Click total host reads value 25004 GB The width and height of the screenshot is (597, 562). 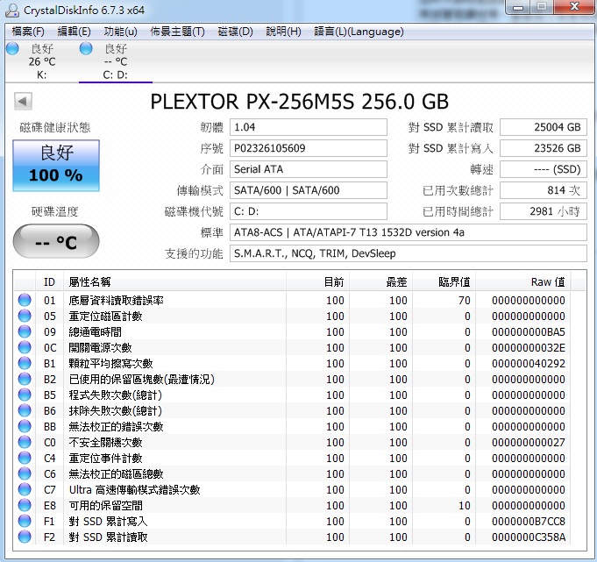click(x=544, y=127)
